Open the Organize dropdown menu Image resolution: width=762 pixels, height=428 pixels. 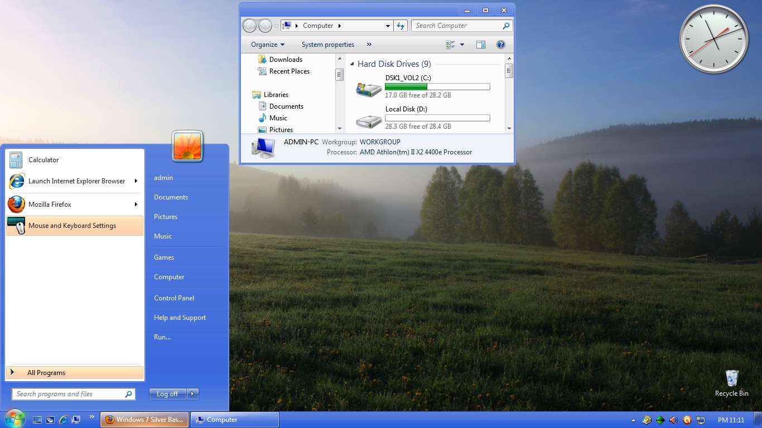267,44
